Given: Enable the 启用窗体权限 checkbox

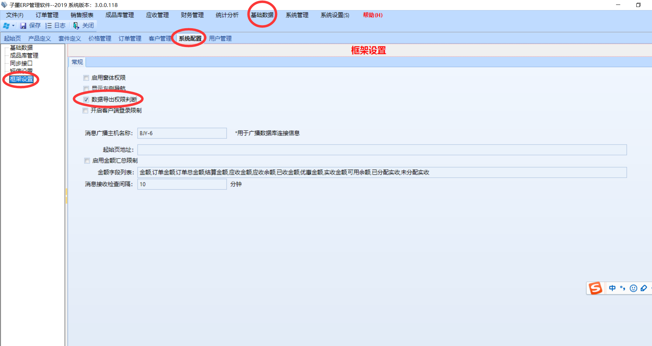Looking at the screenshot, I should pos(86,78).
